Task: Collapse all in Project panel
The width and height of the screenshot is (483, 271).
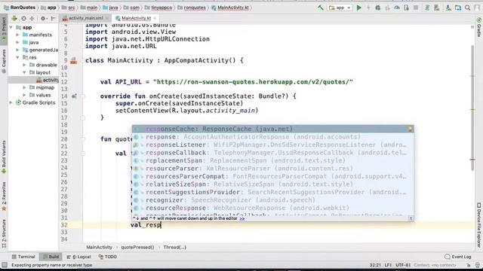Action: [32, 18]
